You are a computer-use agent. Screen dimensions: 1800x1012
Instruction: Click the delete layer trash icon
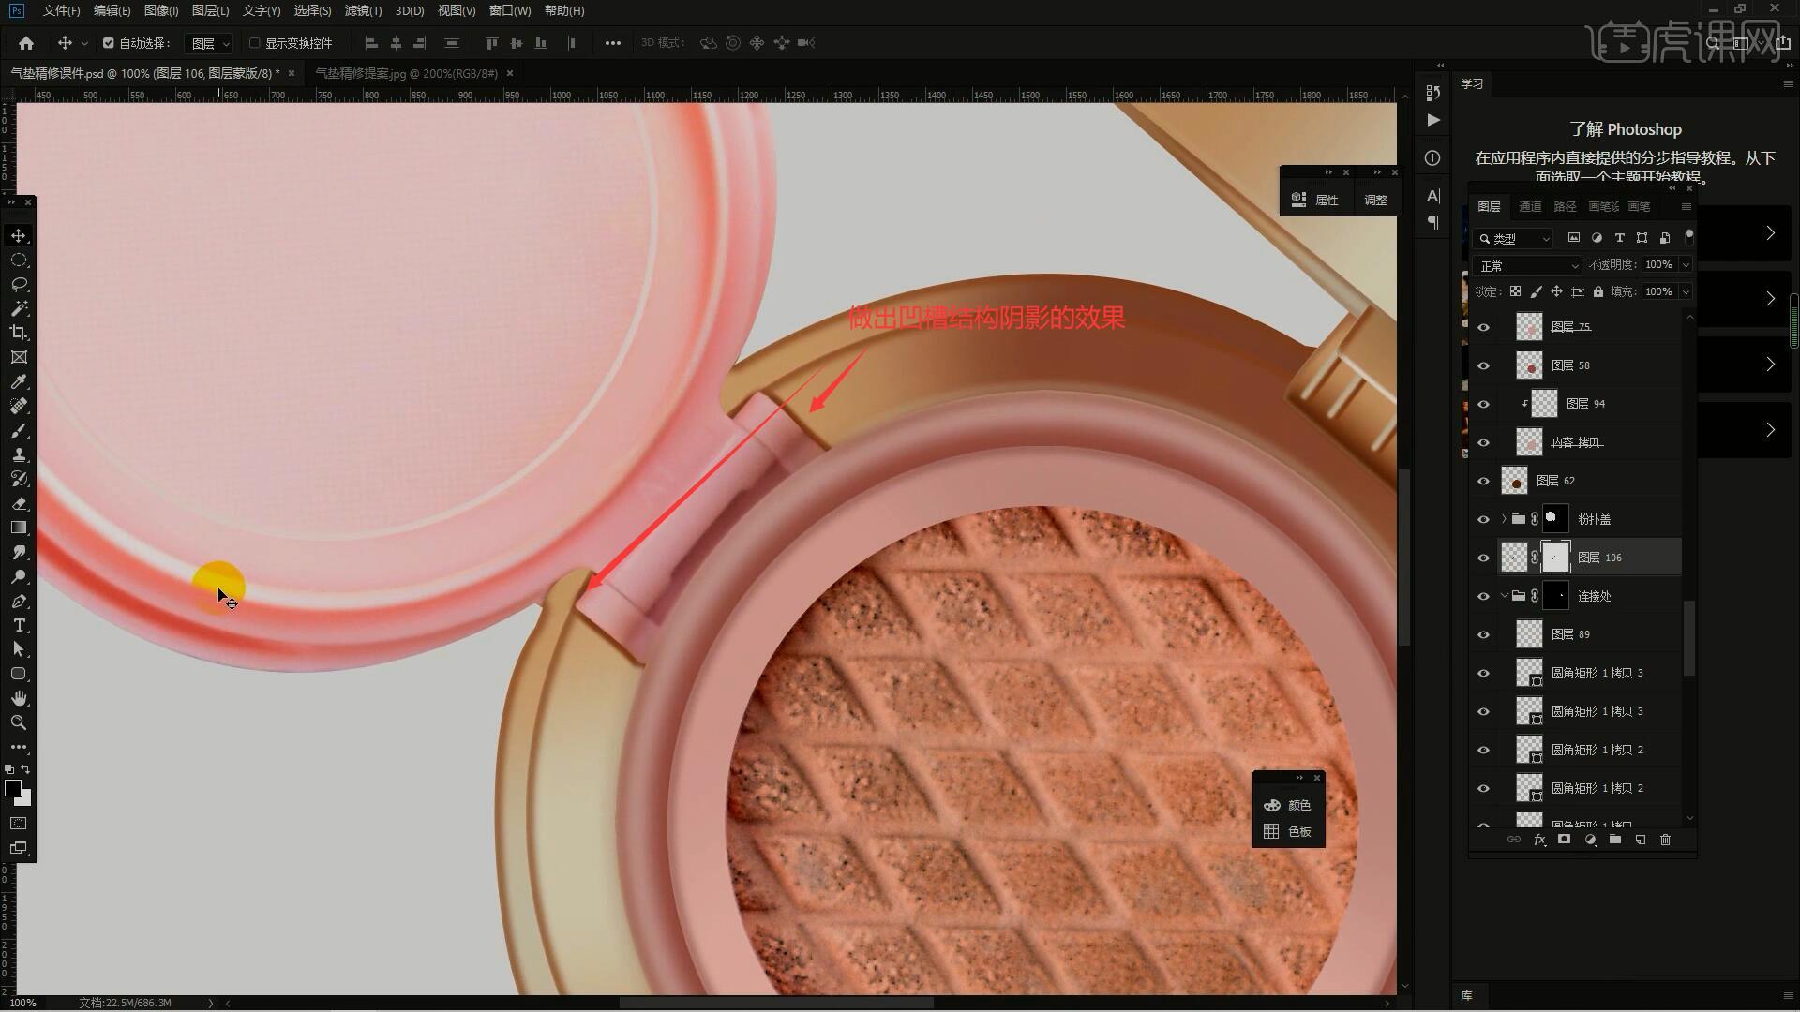[1665, 840]
